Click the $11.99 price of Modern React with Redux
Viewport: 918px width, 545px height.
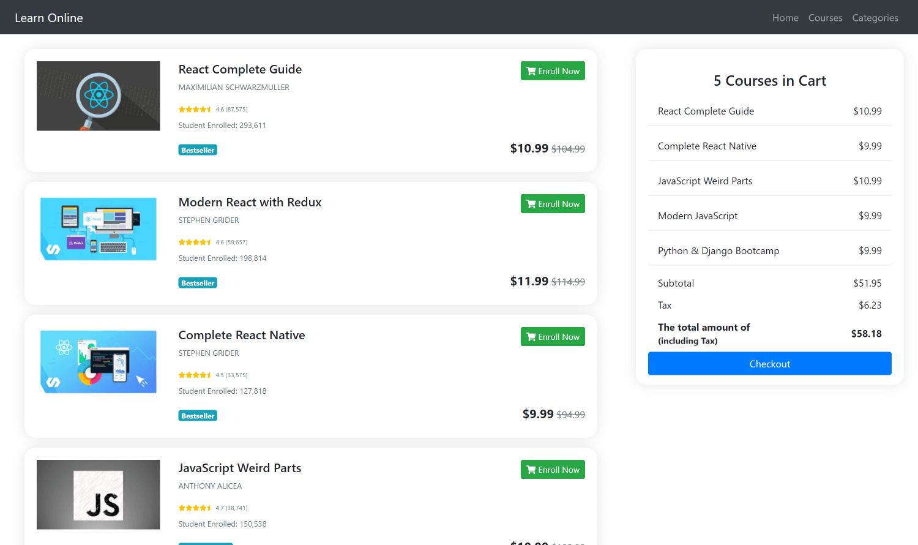pos(529,281)
